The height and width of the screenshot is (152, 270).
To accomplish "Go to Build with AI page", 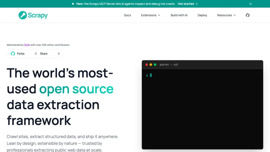I will tap(179, 15).
